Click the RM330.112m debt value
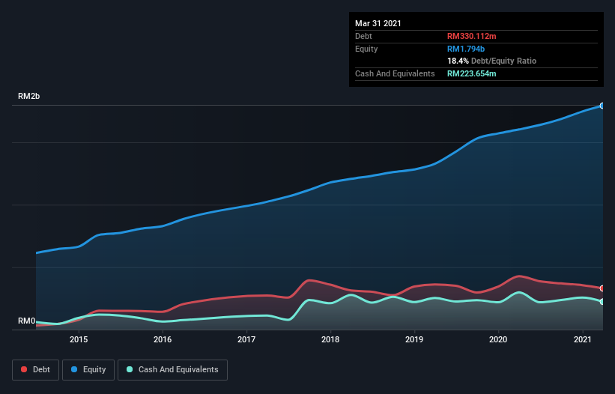Viewport: 615px width, 394px height. (471, 36)
